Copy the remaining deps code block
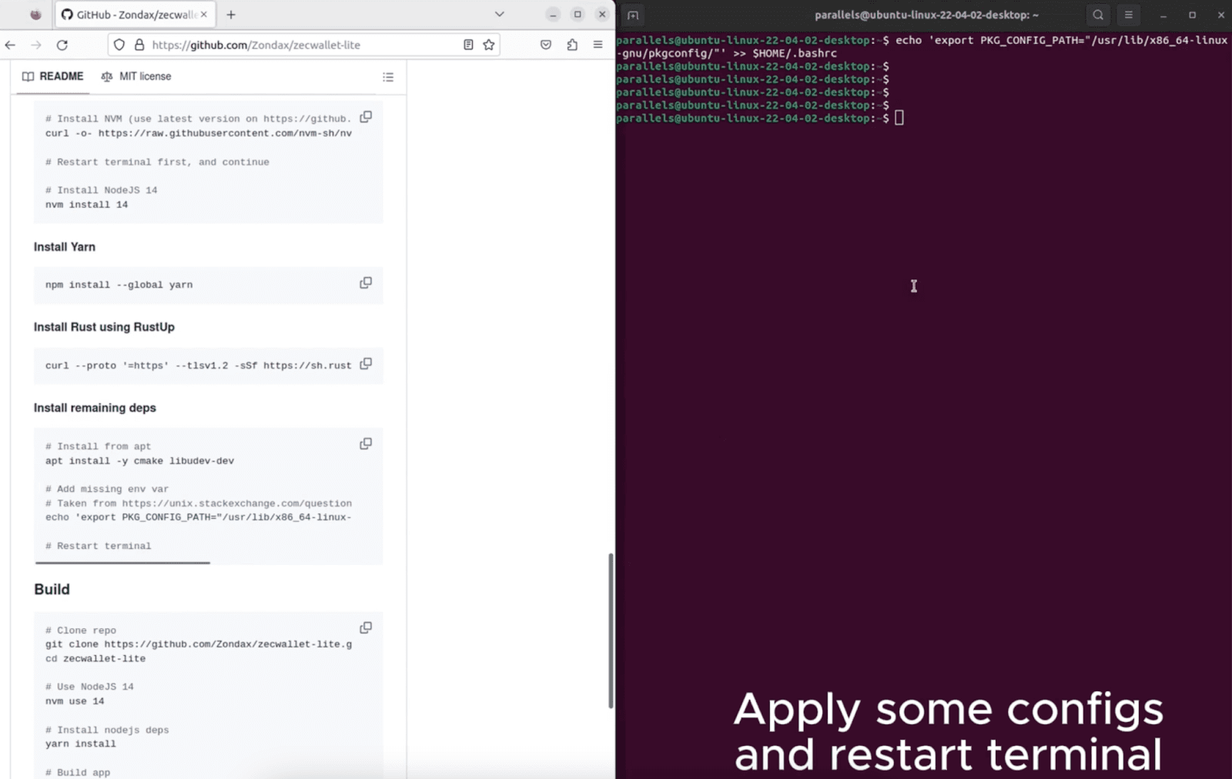1232x779 pixels. tap(366, 444)
